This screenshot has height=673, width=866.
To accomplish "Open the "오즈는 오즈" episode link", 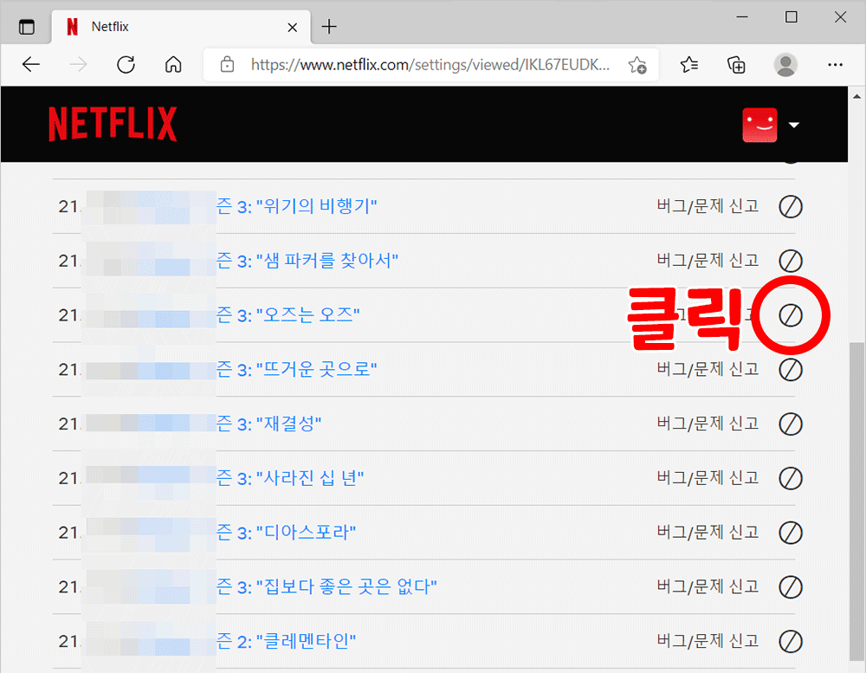I will 288,315.
